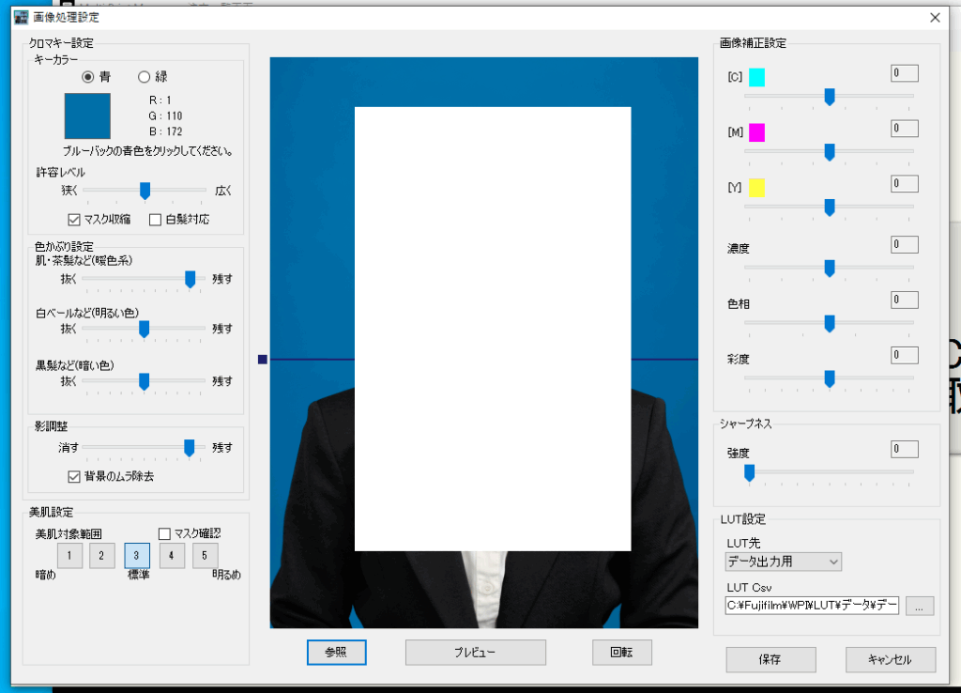Select the 緑 key color radio button

[145, 77]
